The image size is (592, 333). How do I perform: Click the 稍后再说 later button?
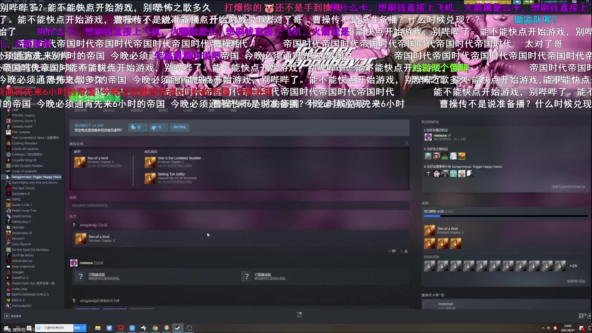pos(179,127)
